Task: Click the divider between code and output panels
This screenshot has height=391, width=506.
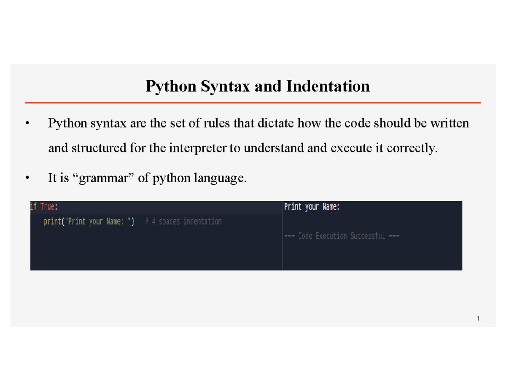Action: coord(282,235)
